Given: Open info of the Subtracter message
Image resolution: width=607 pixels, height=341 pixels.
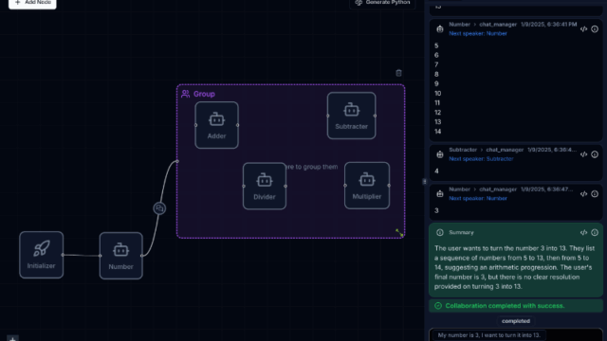Looking at the screenshot, I should [x=595, y=154].
